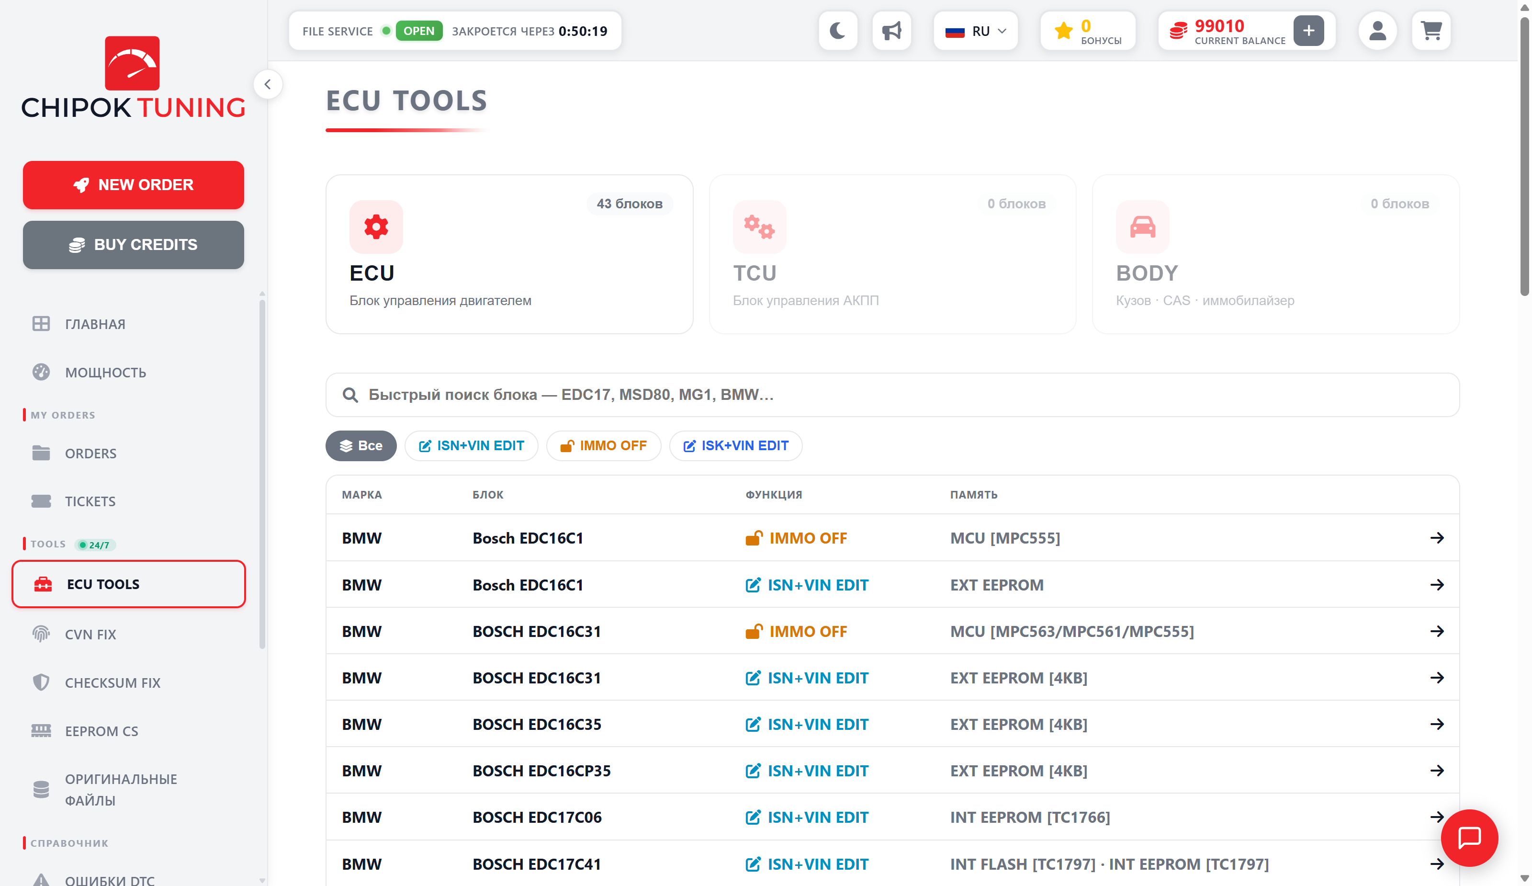Open arrow for EDC16C31 MCU row
The width and height of the screenshot is (1532, 886).
(1437, 631)
